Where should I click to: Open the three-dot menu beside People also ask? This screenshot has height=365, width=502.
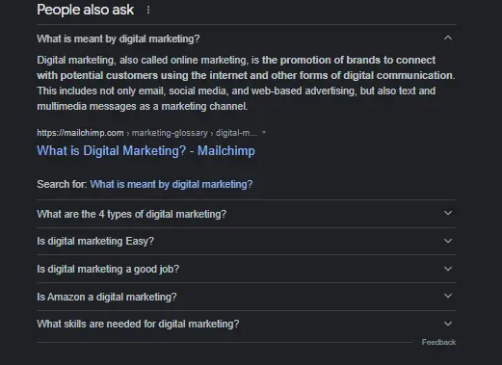148,10
